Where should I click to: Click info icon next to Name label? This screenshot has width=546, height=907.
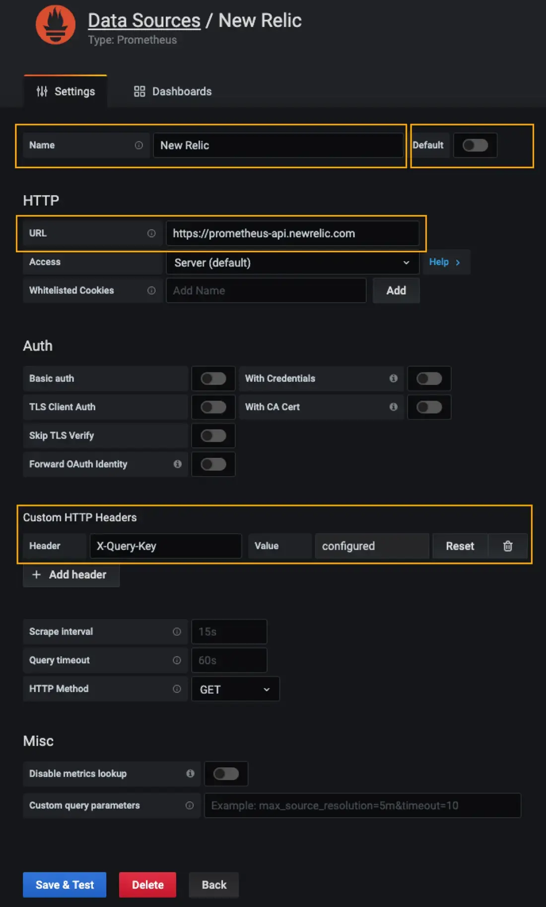139,145
